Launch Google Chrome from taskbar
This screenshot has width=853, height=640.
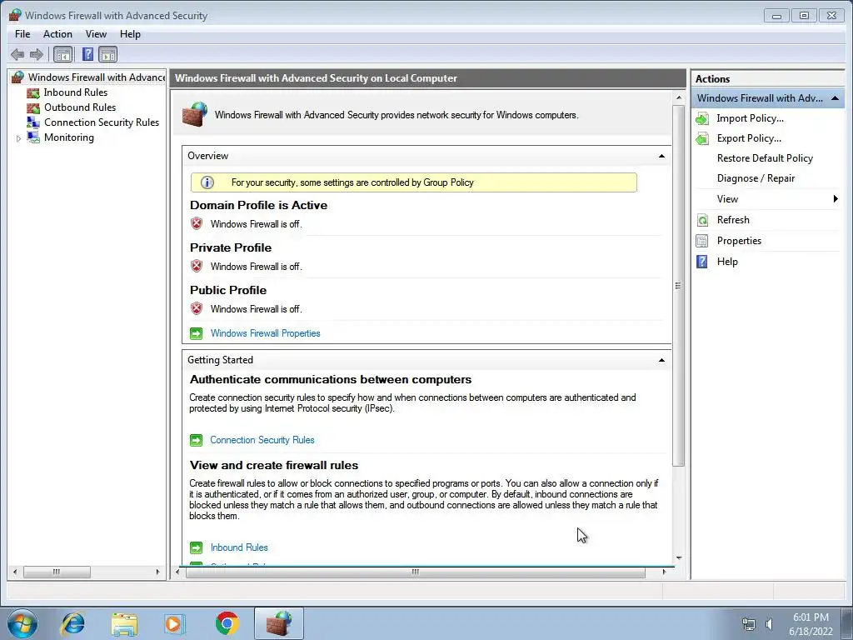coord(227,623)
